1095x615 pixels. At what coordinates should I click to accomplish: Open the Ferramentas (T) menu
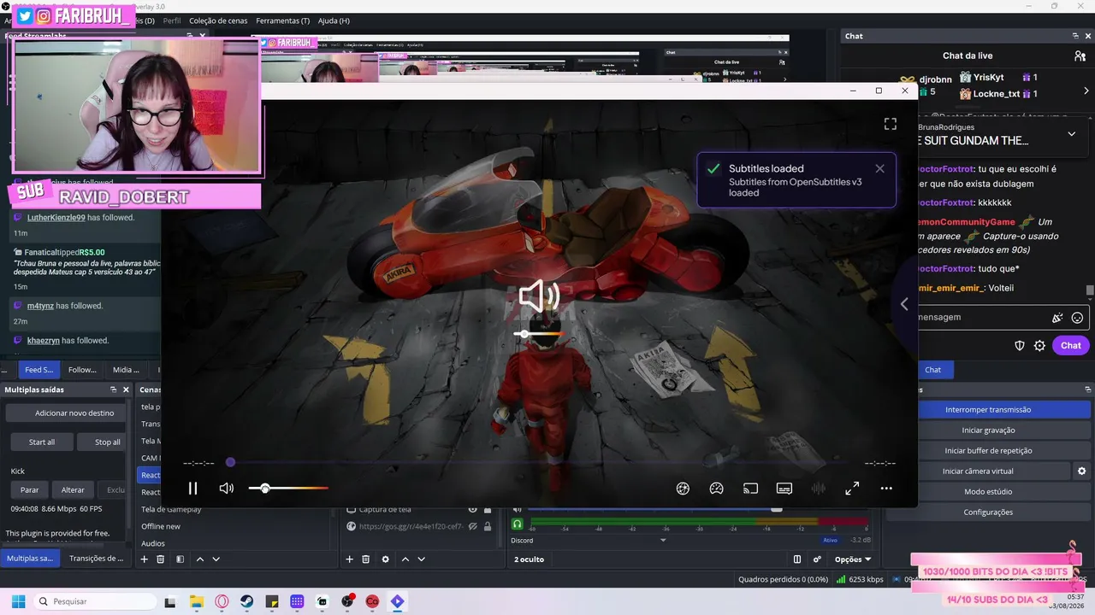click(282, 20)
